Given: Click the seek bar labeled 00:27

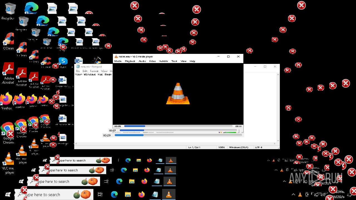Looking at the screenshot, I should point(178,130).
